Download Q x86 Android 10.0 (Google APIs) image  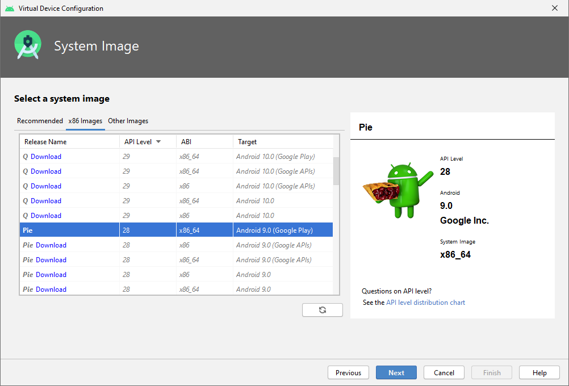click(46, 186)
